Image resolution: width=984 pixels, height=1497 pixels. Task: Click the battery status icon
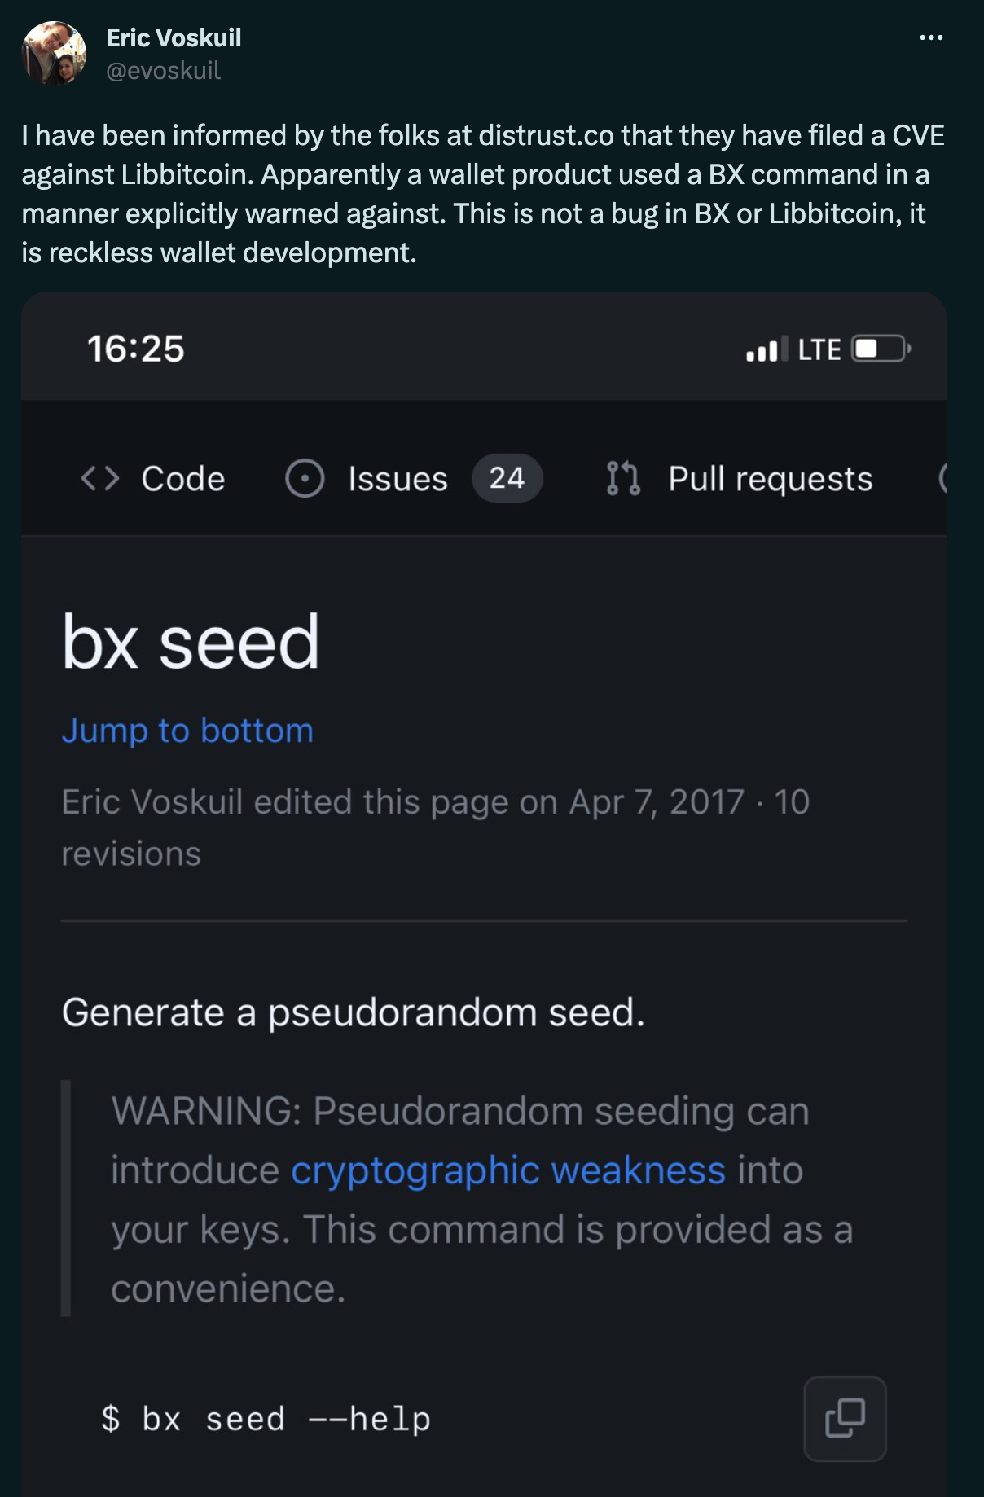(881, 349)
